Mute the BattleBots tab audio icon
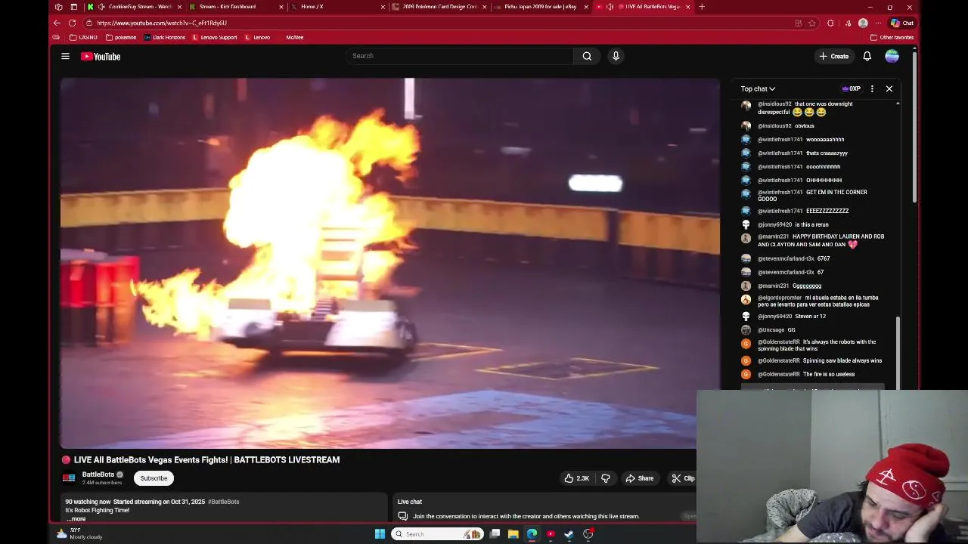 click(610, 7)
